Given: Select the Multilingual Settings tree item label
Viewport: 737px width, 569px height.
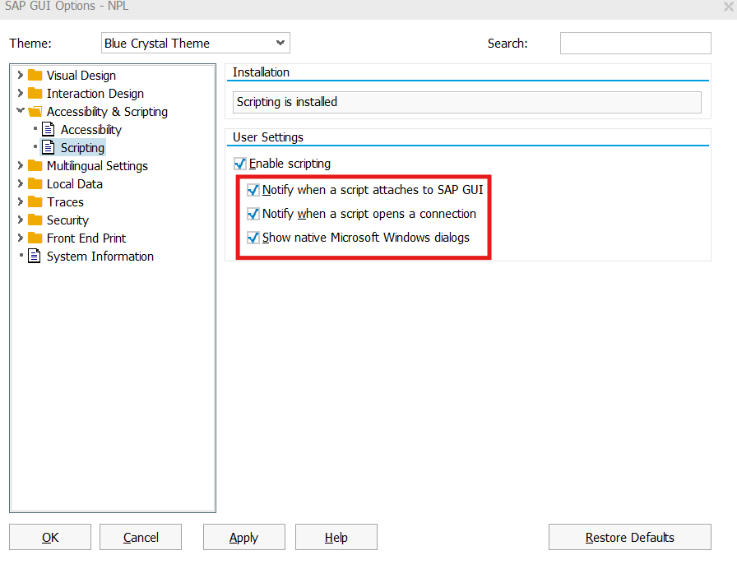Looking at the screenshot, I should click(97, 166).
